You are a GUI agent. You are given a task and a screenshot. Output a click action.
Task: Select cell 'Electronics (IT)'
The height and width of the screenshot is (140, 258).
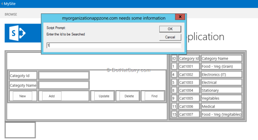coord(221,74)
